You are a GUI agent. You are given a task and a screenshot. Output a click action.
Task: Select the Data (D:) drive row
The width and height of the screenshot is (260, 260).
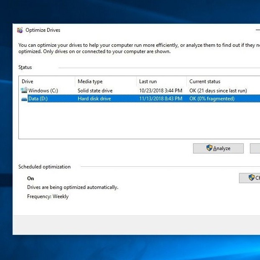(139, 99)
